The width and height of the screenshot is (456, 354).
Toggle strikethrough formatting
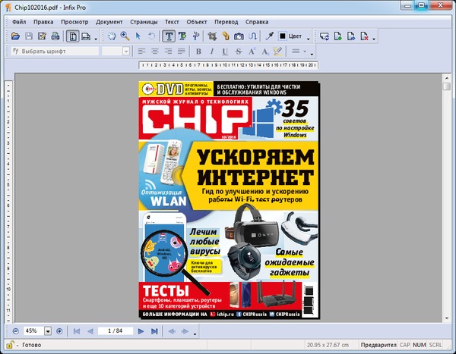click(x=239, y=52)
